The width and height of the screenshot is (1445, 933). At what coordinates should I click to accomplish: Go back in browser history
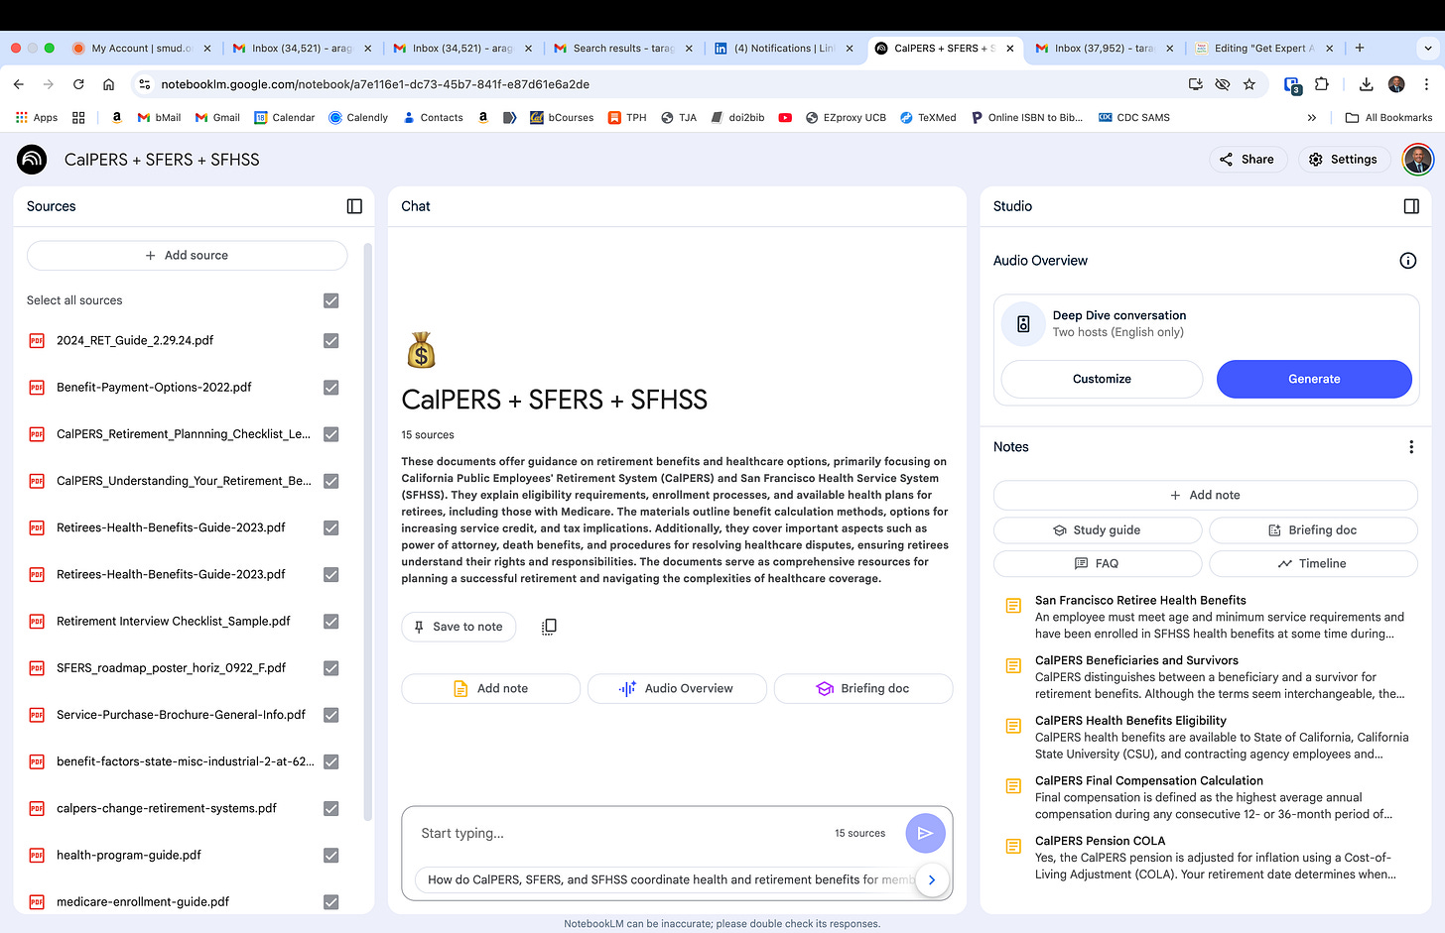(19, 84)
